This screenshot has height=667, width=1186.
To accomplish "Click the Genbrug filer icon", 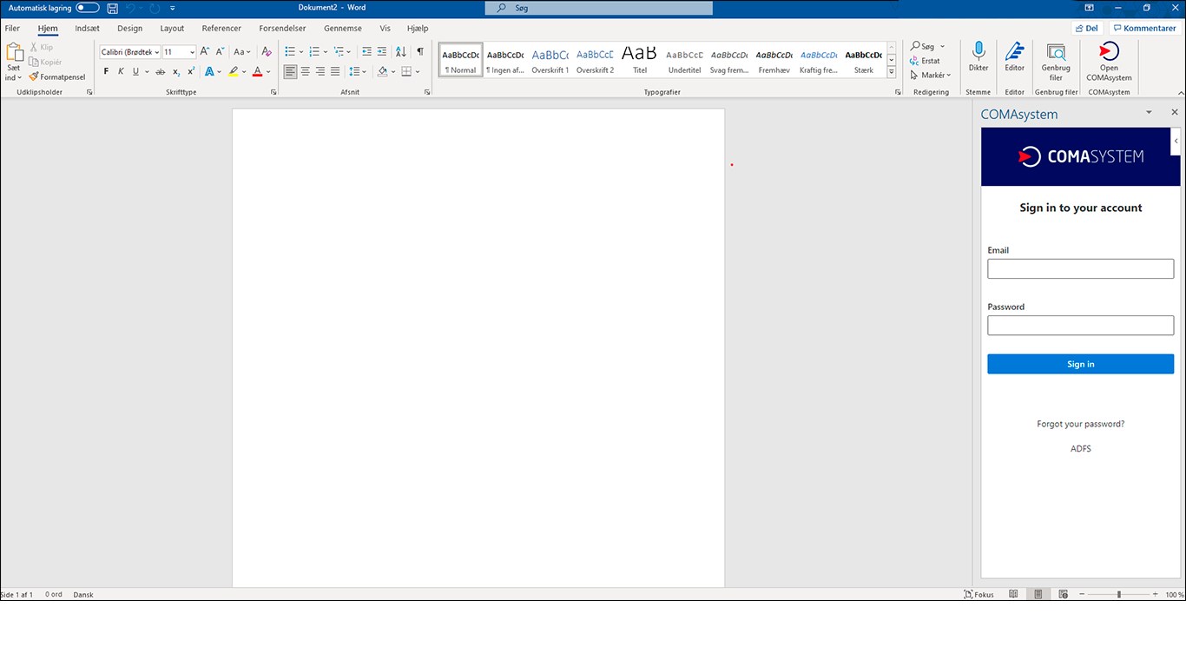I will [x=1056, y=51].
